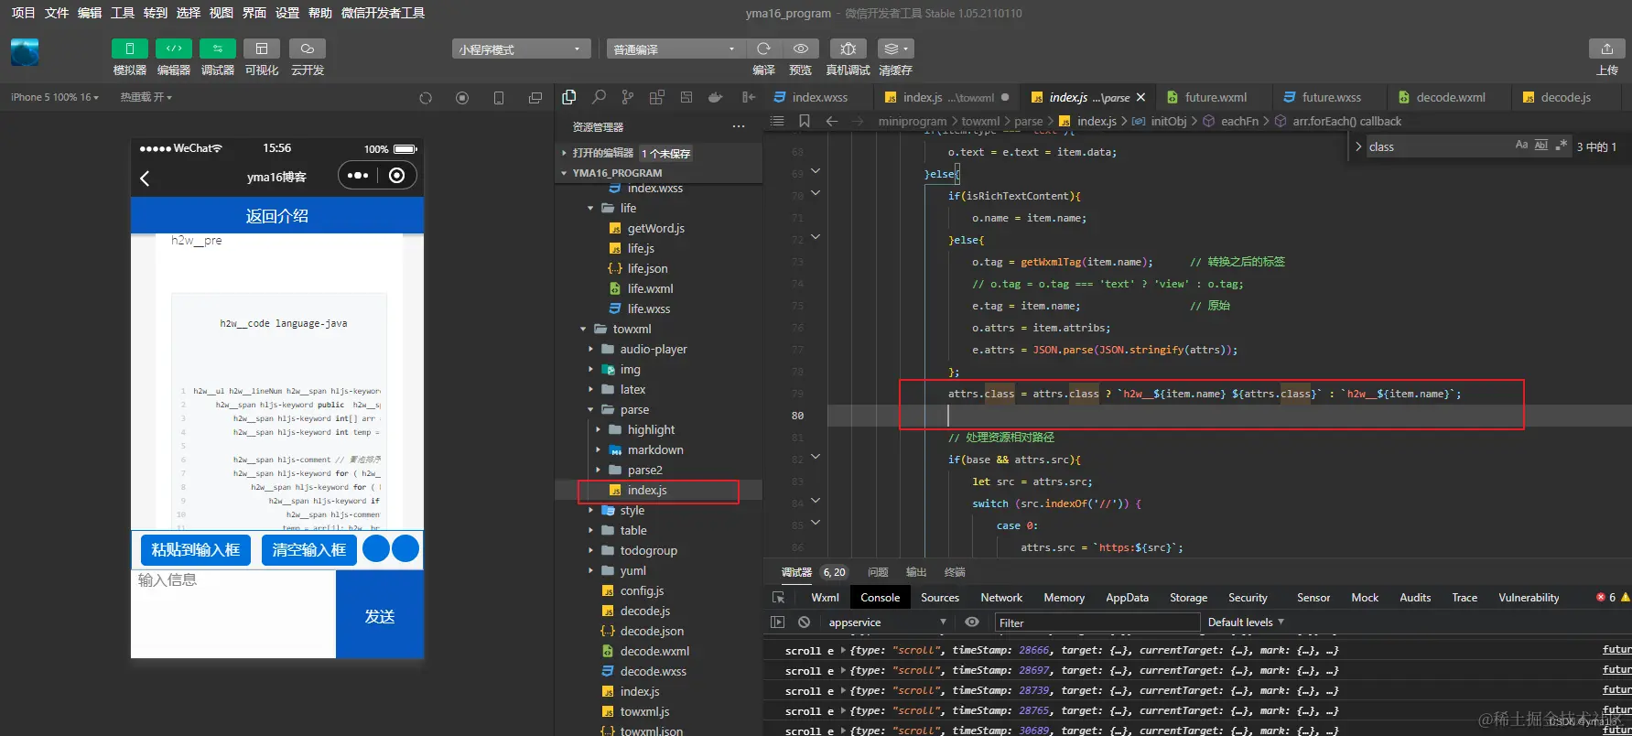The width and height of the screenshot is (1632, 736).
Task: Toggle regex option in find box
Action: [x=1562, y=146]
